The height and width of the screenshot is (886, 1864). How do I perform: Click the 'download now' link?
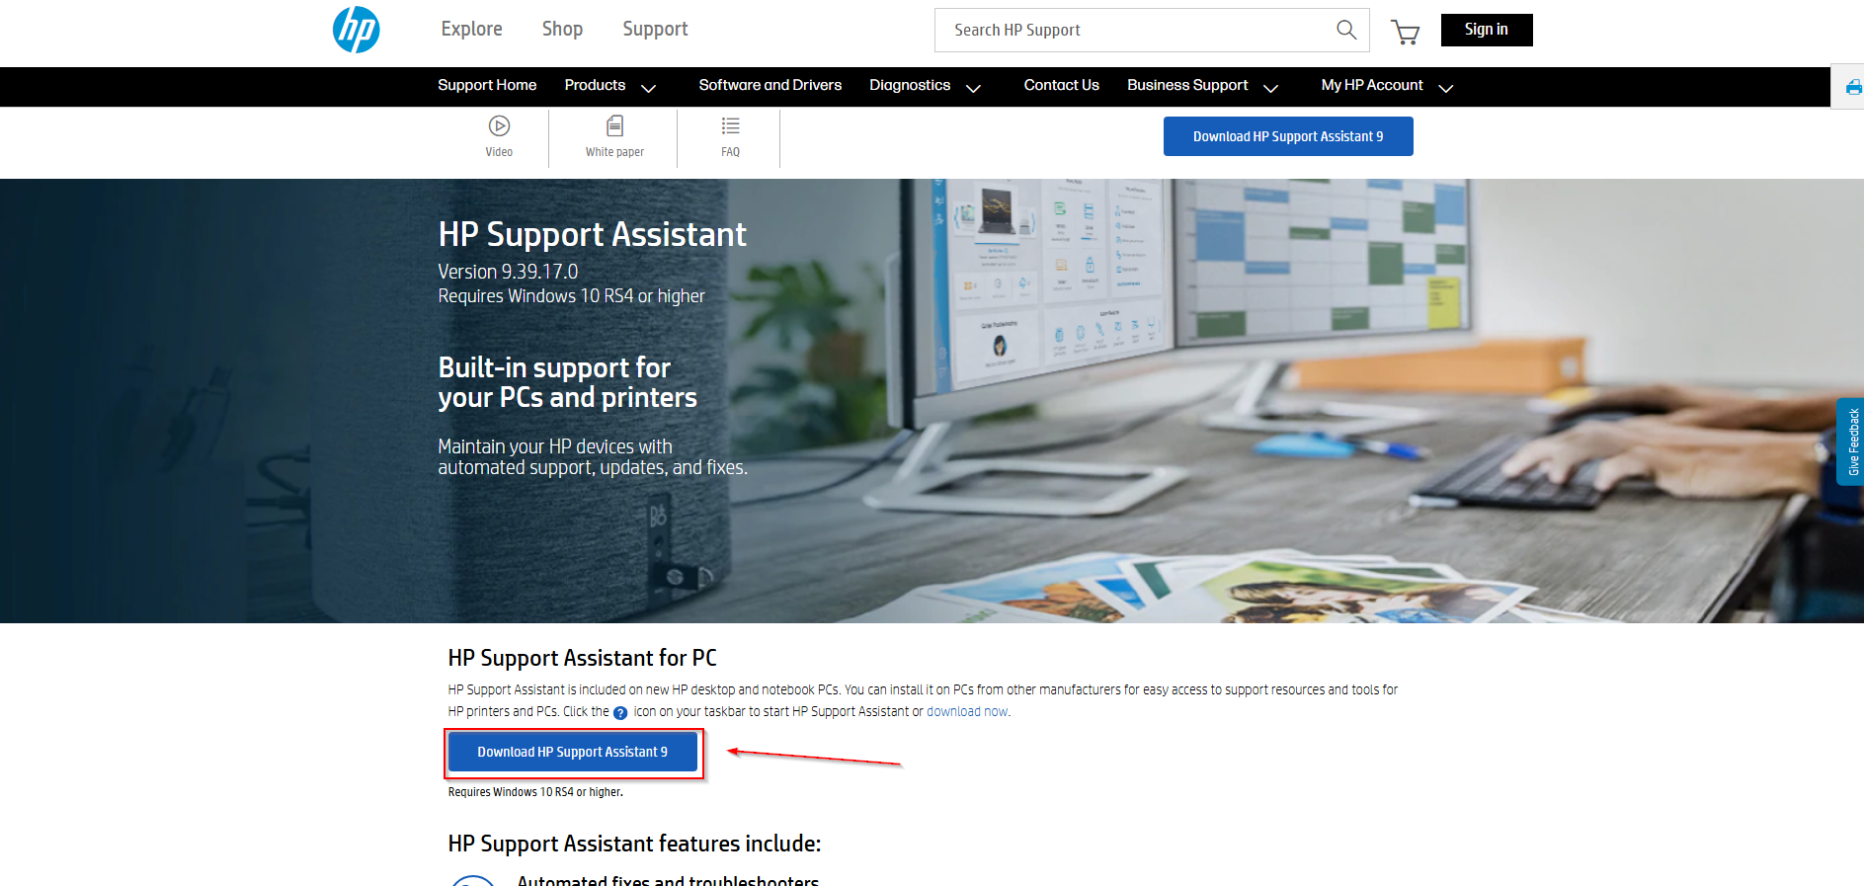click(x=967, y=711)
